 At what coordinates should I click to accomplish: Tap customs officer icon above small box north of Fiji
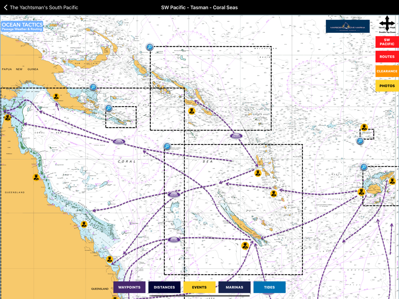tap(364, 127)
